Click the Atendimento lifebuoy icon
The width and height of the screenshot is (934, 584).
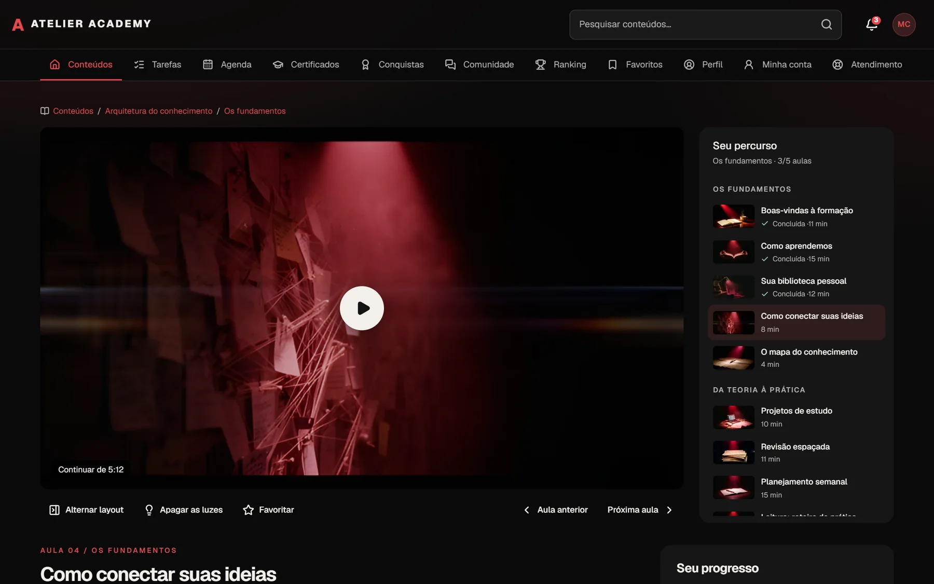tap(837, 64)
